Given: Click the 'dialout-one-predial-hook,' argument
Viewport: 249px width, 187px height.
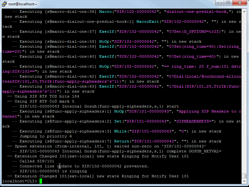Looking at the screenshot, I should pos(197,12).
